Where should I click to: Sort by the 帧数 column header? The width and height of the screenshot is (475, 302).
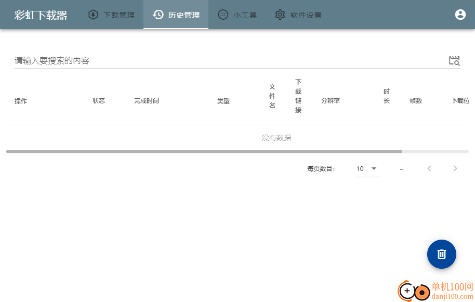[x=416, y=100]
